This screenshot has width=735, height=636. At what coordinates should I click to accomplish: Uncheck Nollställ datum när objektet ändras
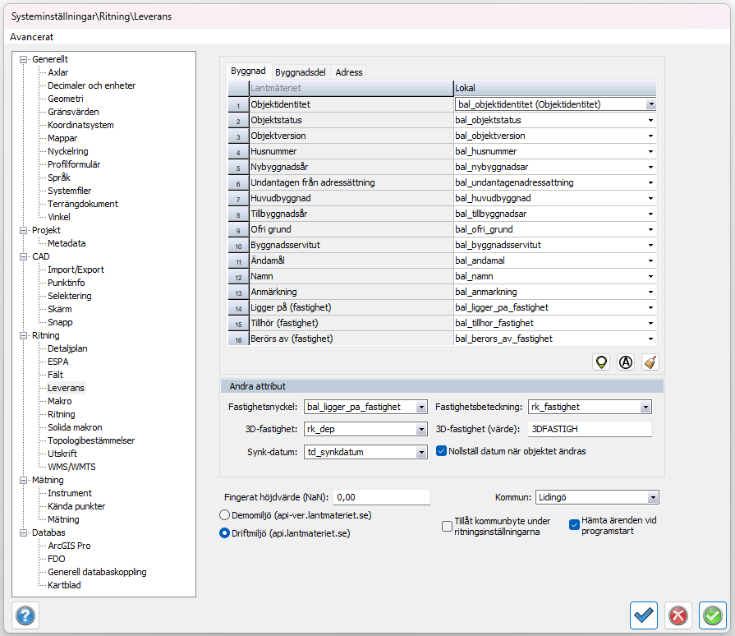pos(442,451)
